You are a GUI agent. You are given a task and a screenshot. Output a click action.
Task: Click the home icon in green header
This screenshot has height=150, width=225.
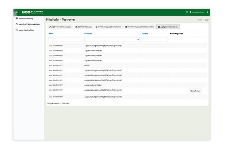pos(207,12)
